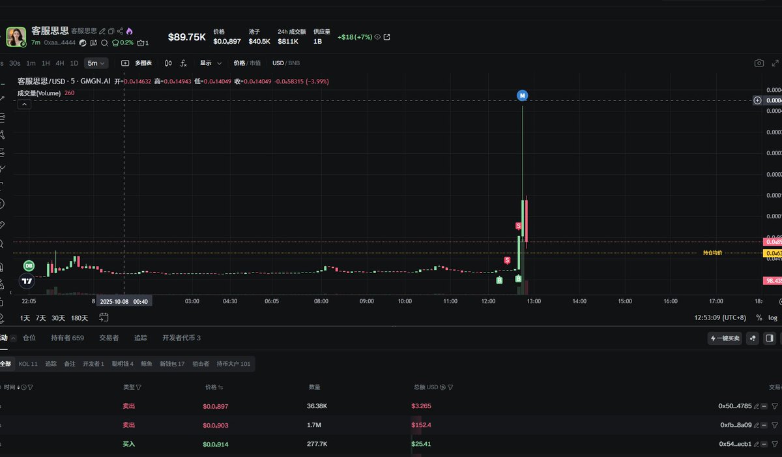Copy the token name with copy icon

coord(111,31)
